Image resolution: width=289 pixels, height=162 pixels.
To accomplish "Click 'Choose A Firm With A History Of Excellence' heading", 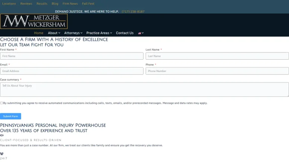I will click(x=54, y=39).
